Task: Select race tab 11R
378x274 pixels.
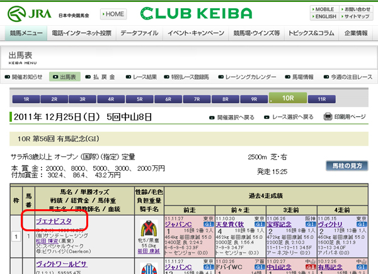Action: (x=321, y=99)
